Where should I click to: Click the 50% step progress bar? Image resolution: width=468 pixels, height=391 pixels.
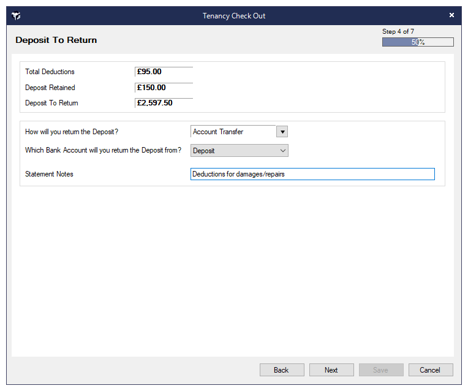point(418,42)
